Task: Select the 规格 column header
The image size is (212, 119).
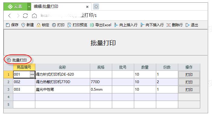Action: coord(101,67)
